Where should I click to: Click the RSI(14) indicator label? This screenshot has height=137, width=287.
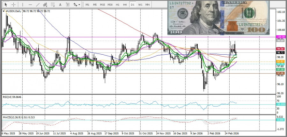coord(13,96)
